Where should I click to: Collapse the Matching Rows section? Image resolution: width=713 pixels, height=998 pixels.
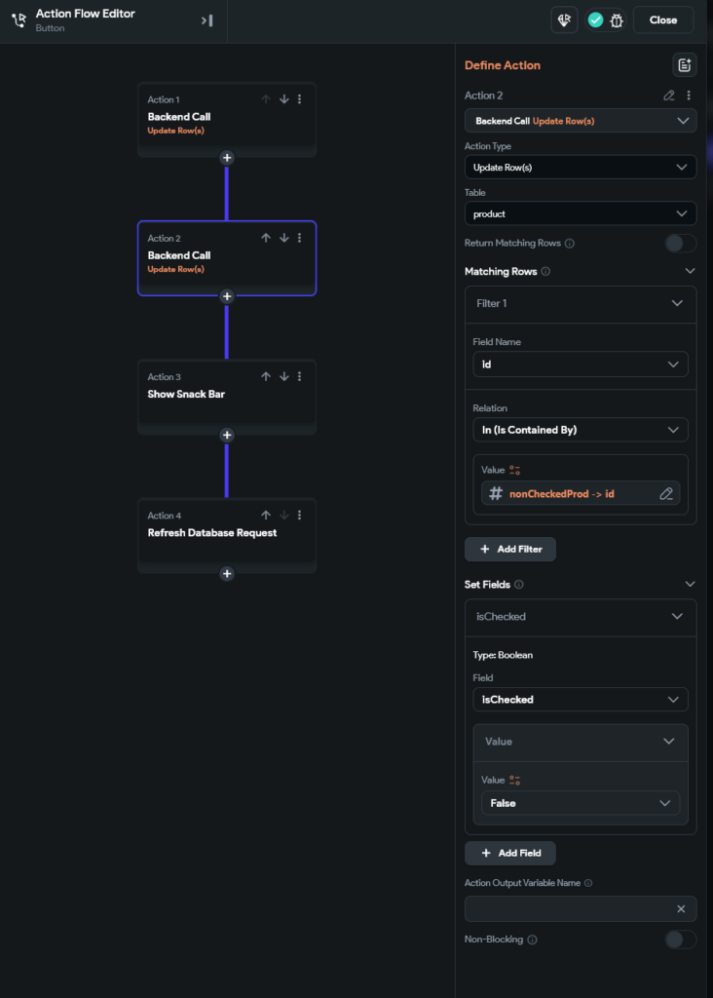tap(690, 272)
